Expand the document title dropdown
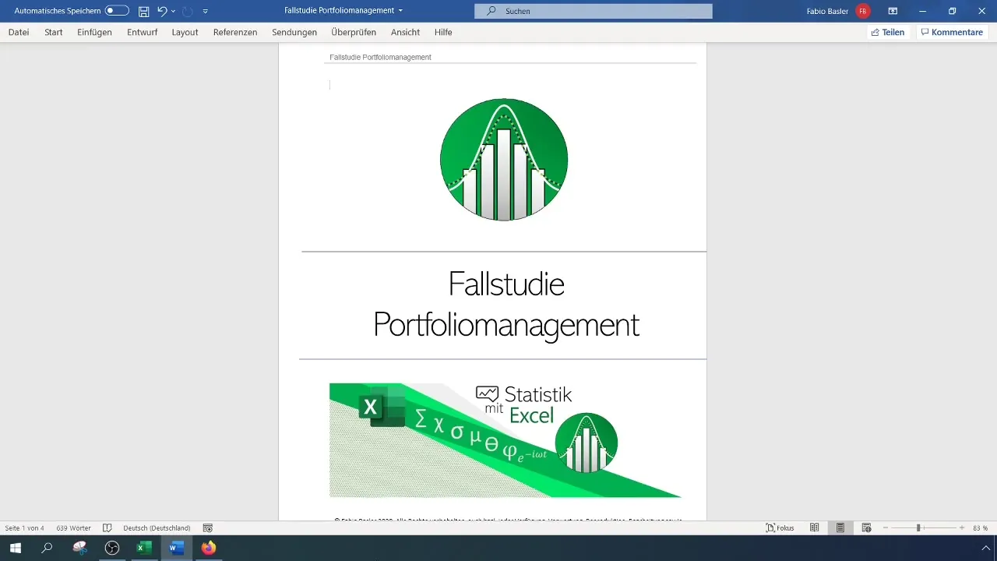 [400, 11]
